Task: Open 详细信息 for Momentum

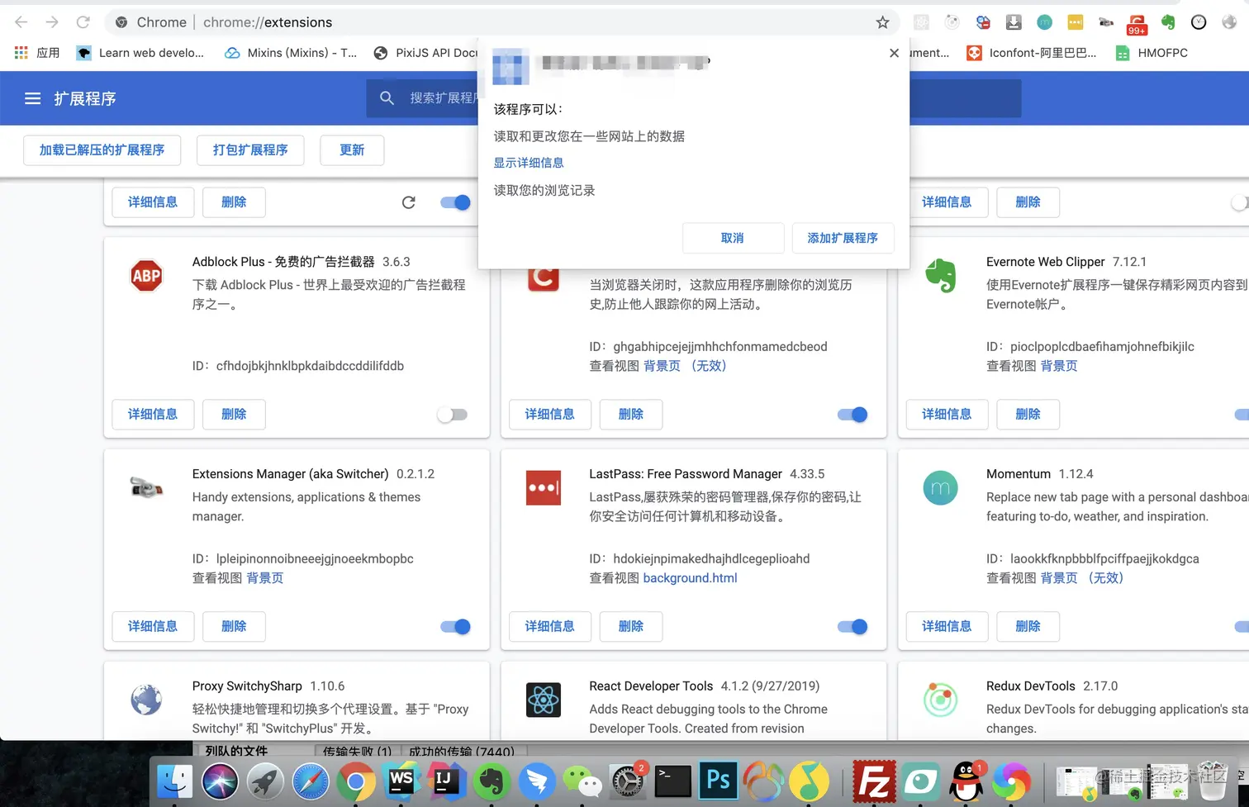Action: (x=947, y=627)
